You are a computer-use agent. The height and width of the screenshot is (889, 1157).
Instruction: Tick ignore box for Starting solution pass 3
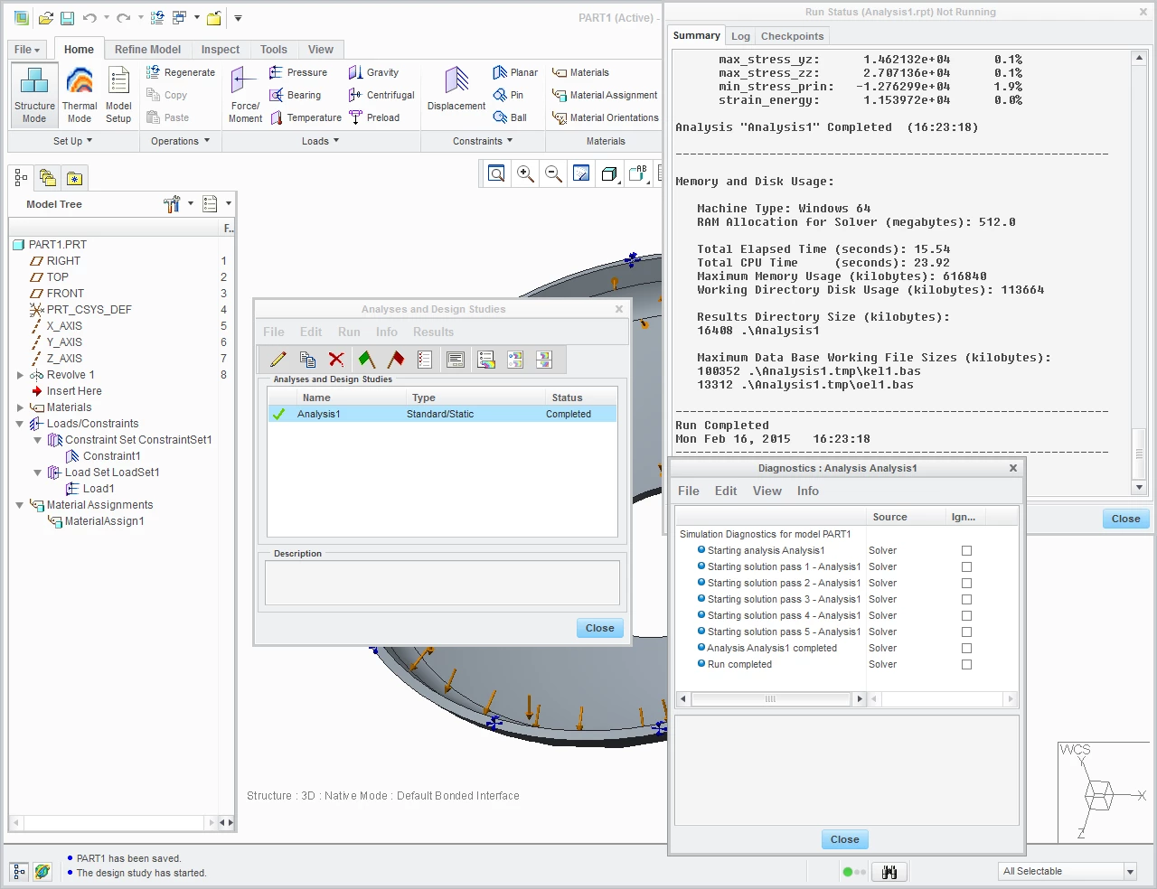click(966, 599)
